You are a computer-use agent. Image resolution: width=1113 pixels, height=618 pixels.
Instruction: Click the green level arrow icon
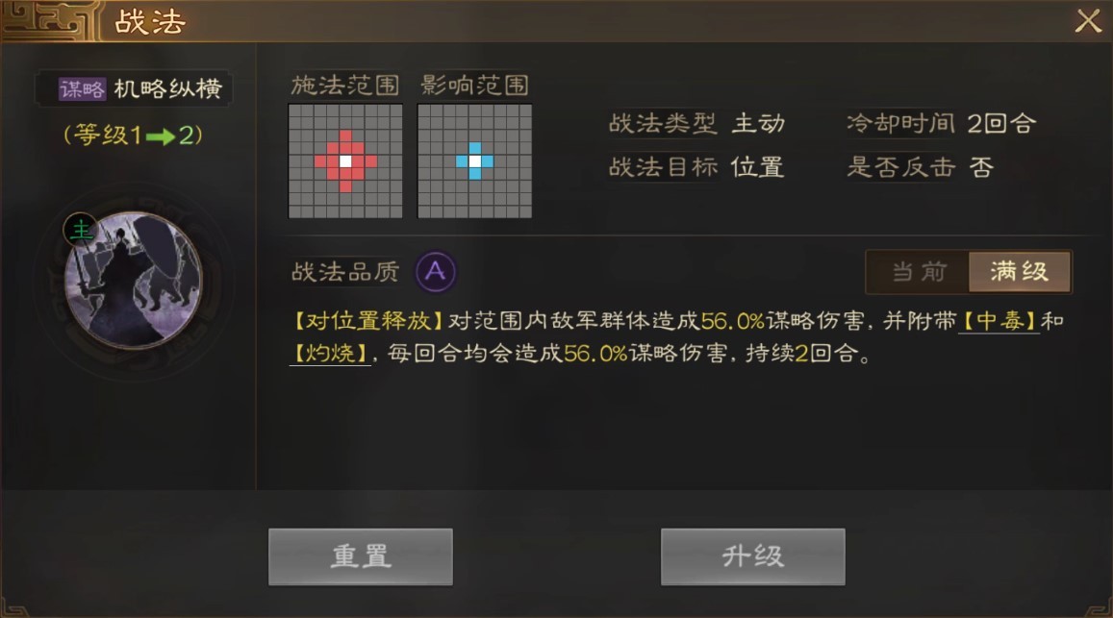161,136
